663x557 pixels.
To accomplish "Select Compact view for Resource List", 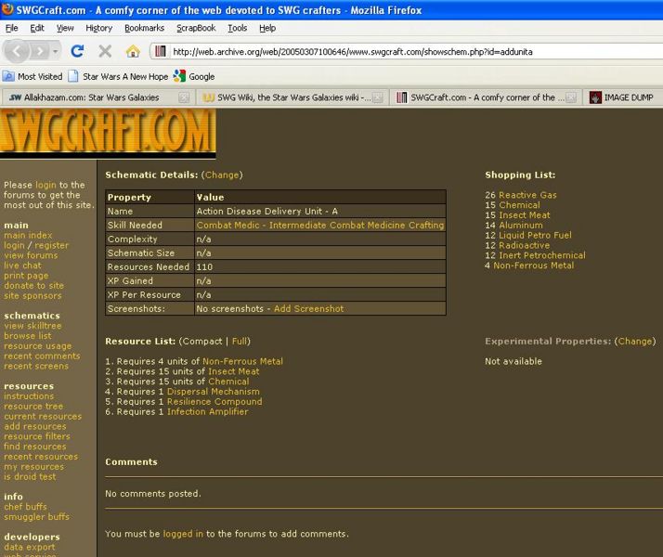I will [201, 341].
